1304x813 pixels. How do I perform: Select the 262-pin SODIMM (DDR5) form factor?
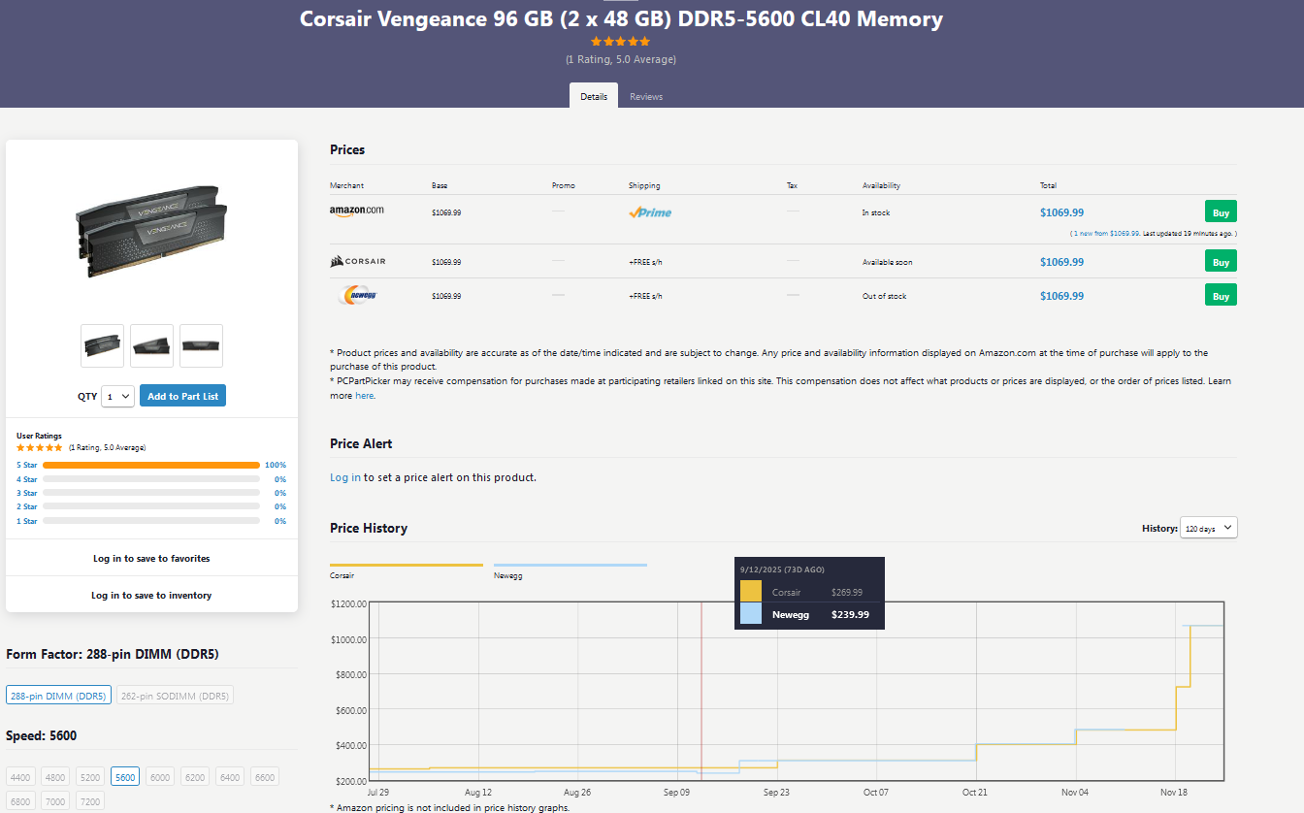click(x=175, y=696)
